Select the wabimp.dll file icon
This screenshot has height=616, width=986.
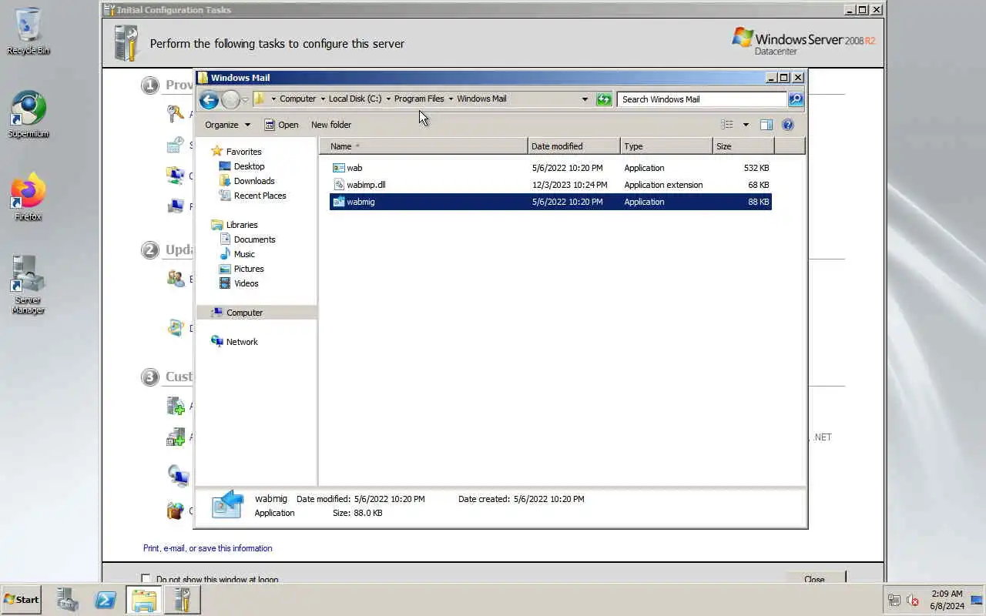[338, 185]
